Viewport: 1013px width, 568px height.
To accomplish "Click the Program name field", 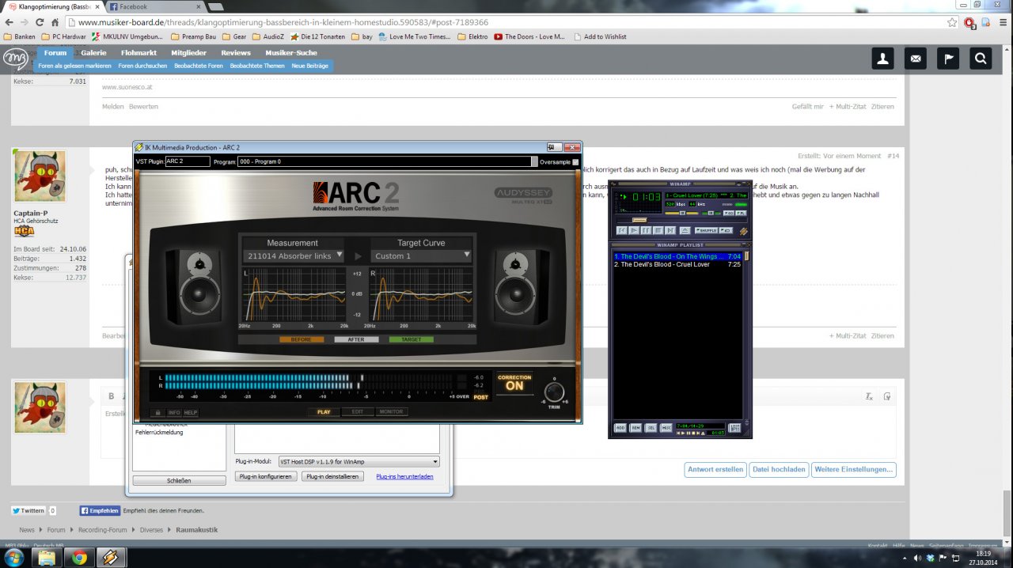I will (x=386, y=161).
